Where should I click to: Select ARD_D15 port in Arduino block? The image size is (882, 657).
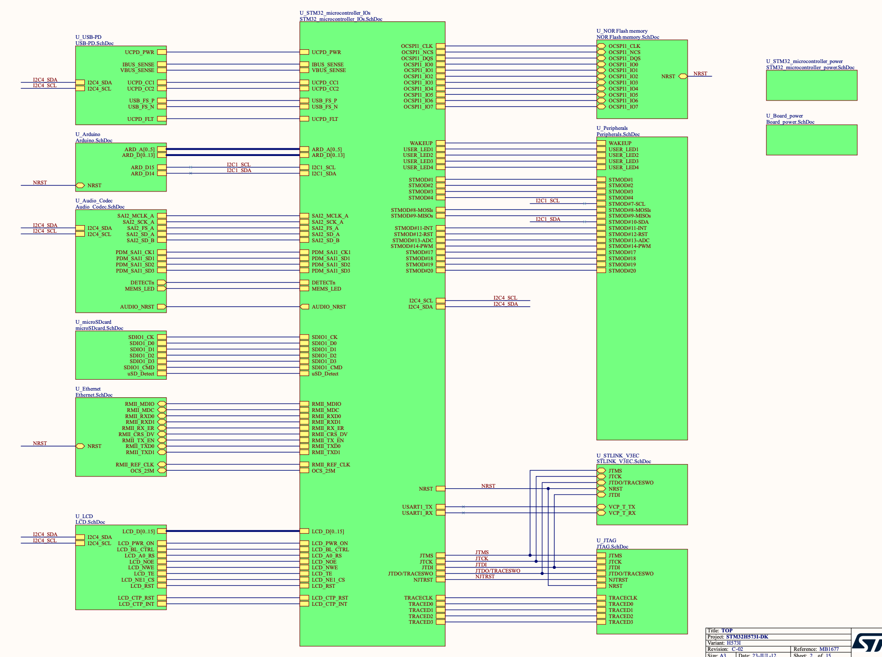click(162, 167)
